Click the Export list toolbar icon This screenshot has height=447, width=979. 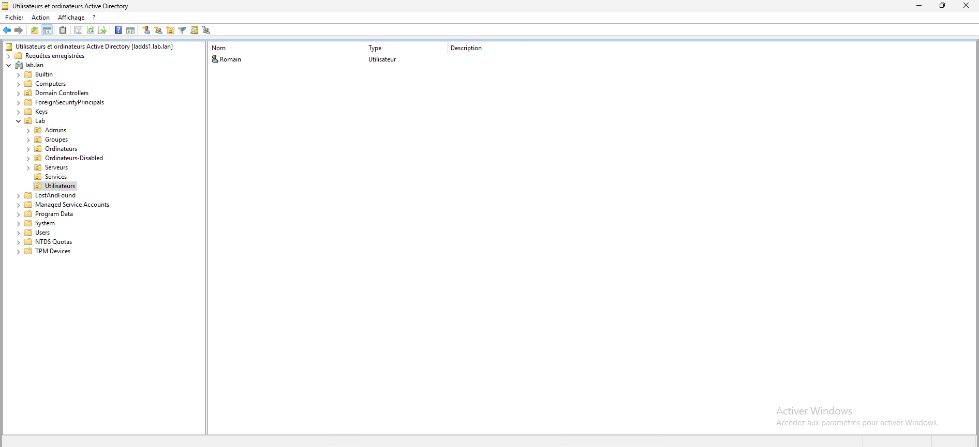[x=102, y=30]
